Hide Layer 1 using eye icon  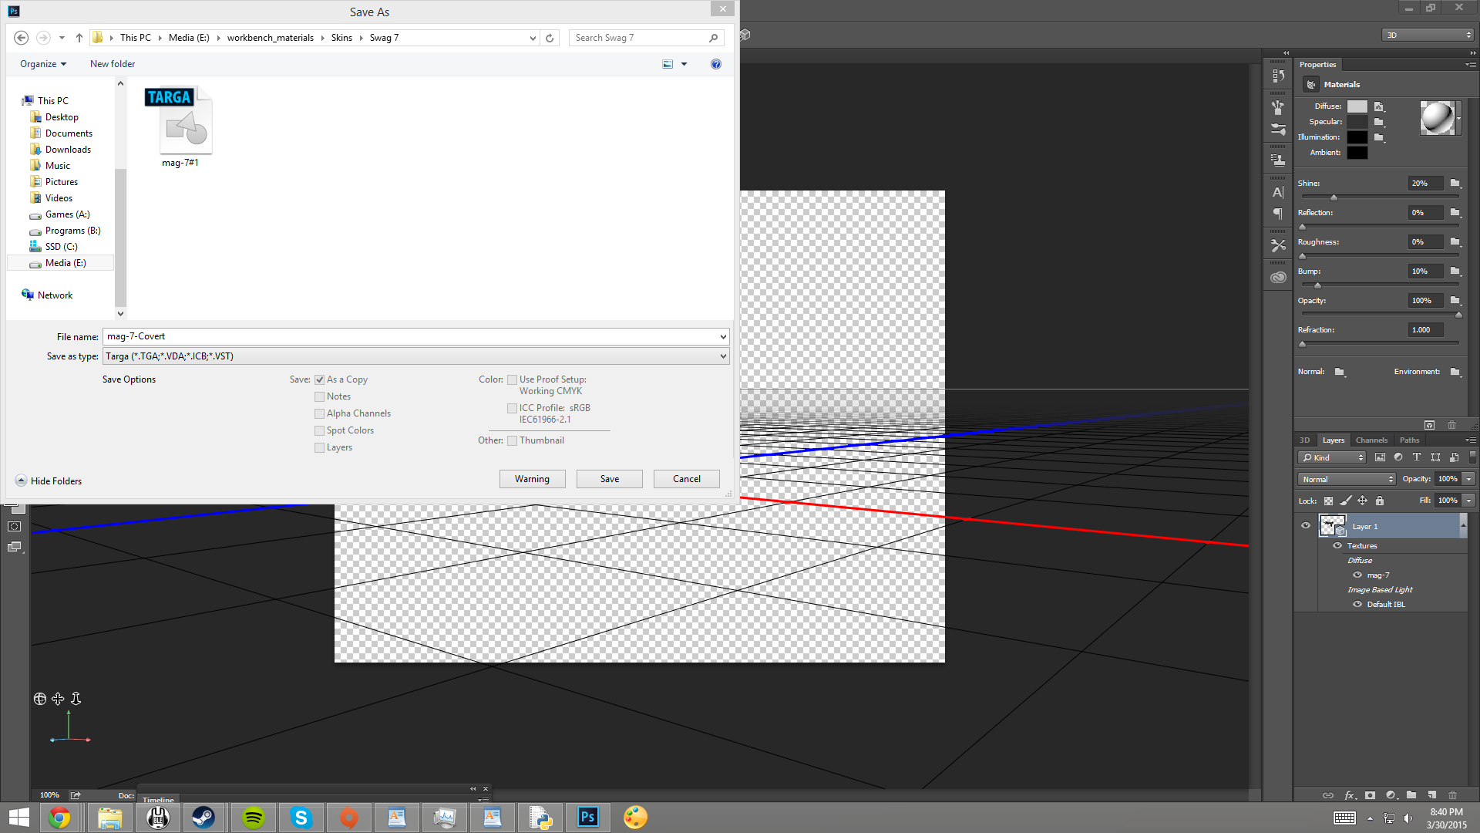click(1306, 526)
